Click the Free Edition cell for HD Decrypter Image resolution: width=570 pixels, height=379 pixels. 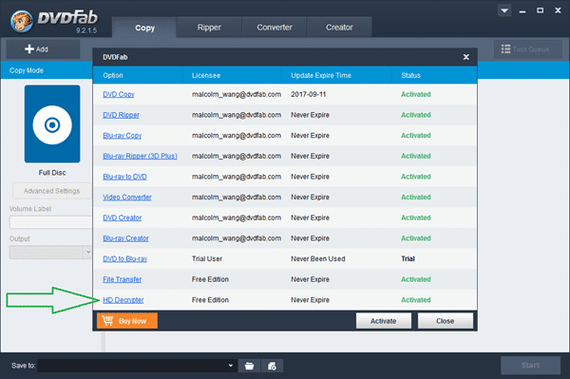tap(210, 300)
